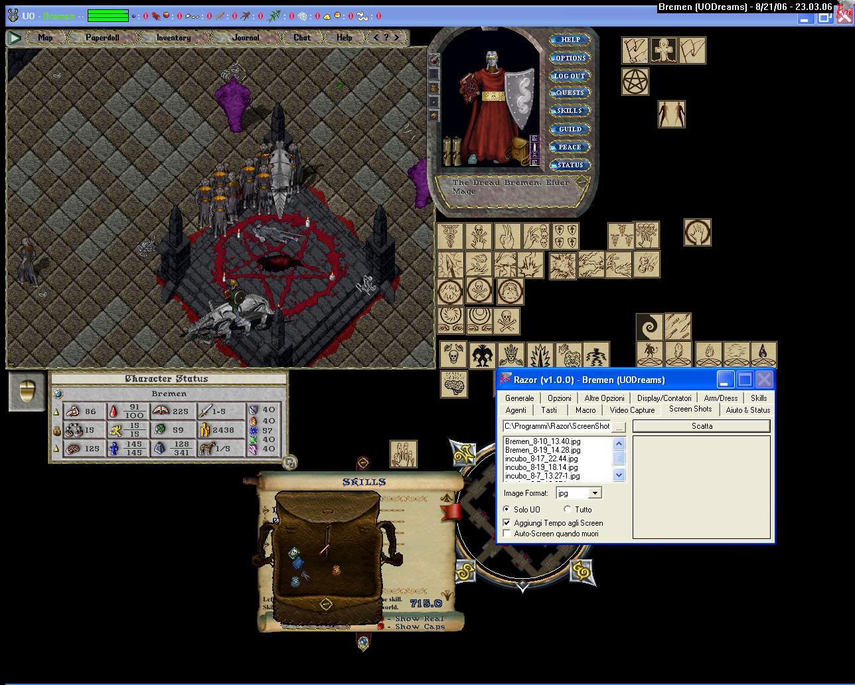Image resolution: width=855 pixels, height=685 pixels.
Task: Click the skull with horns icon near brain
Action: click(453, 355)
